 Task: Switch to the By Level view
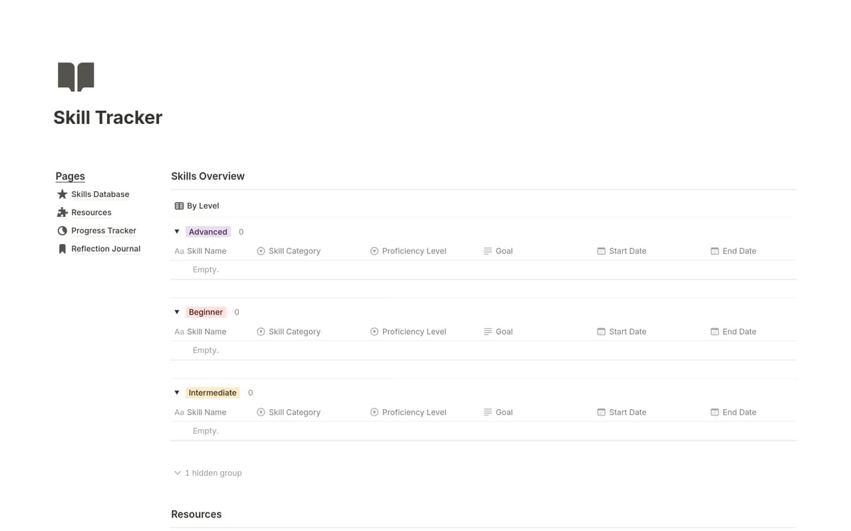[x=201, y=206]
